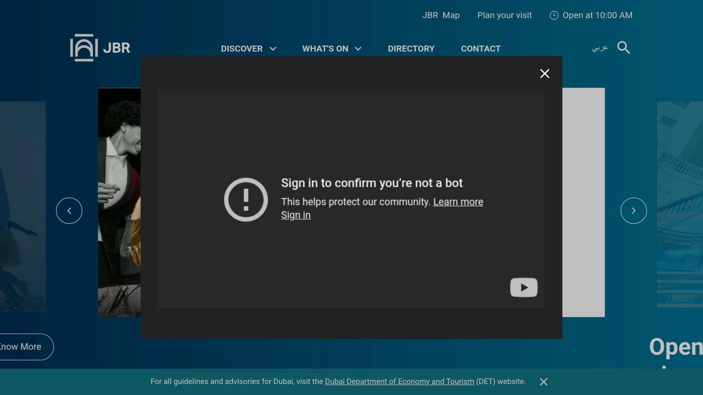
Task: Open the Learn more link
Action: pos(458,202)
